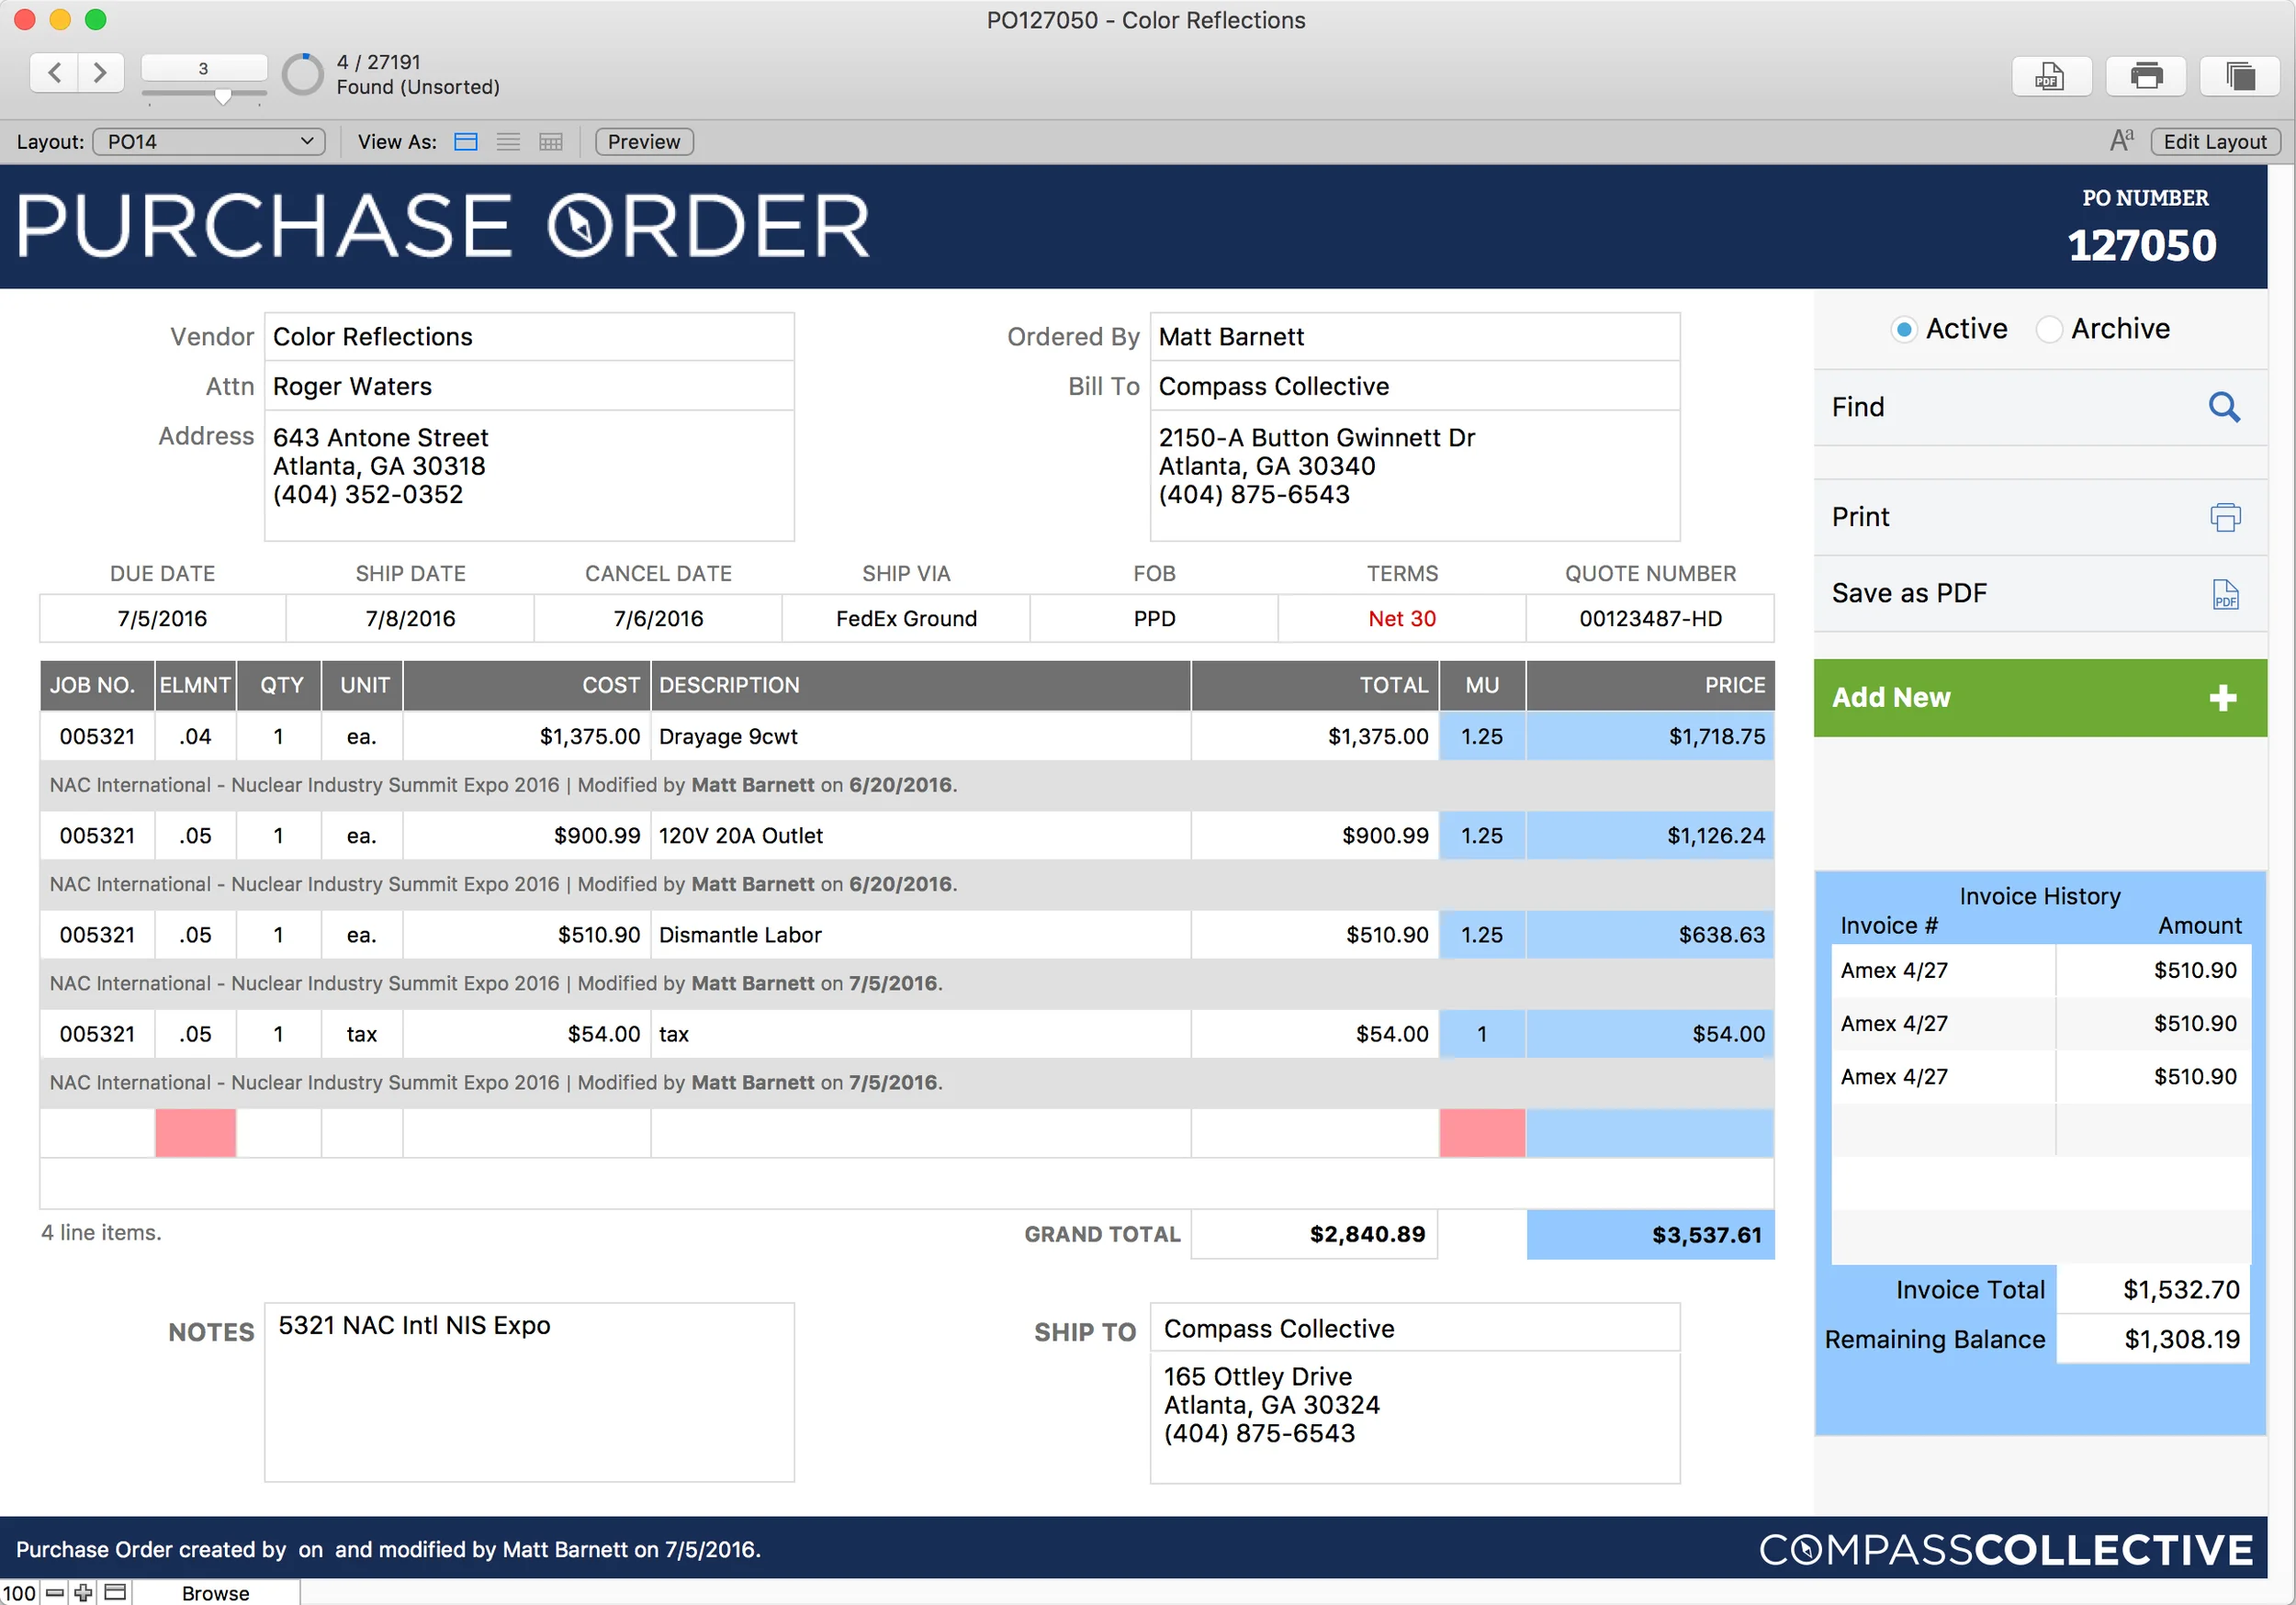Click the quote number 00123487-HD
This screenshot has width=2296, height=1605.
click(x=1650, y=619)
